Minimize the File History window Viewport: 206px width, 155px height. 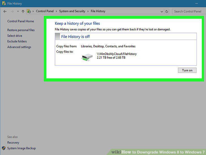[197, 4]
